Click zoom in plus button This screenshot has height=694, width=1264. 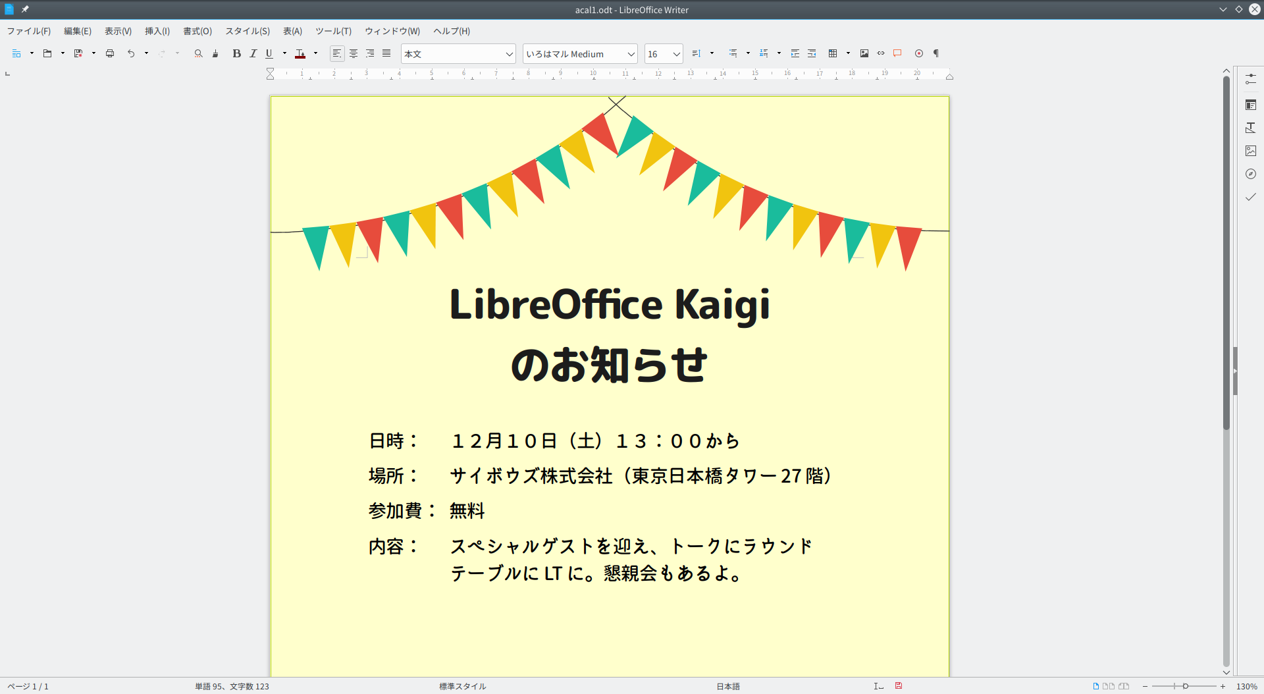pos(1223,686)
